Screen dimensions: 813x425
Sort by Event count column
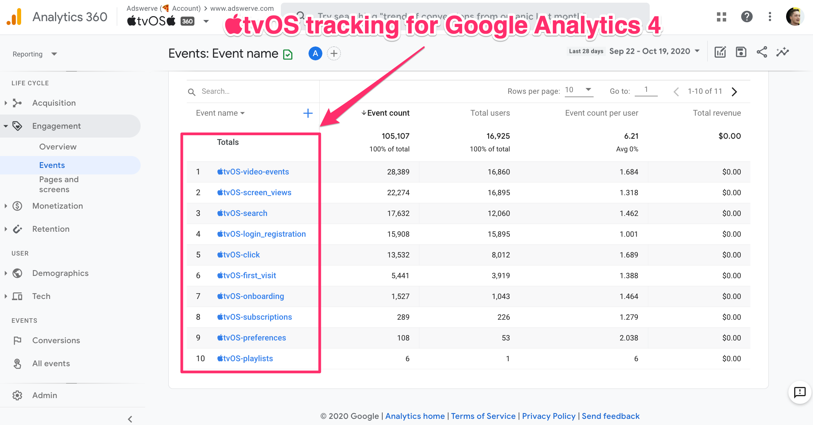pyautogui.click(x=385, y=113)
